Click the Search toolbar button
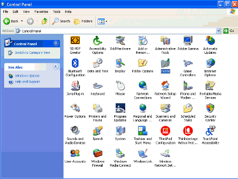This screenshot has width=238, height=179. point(61,21)
